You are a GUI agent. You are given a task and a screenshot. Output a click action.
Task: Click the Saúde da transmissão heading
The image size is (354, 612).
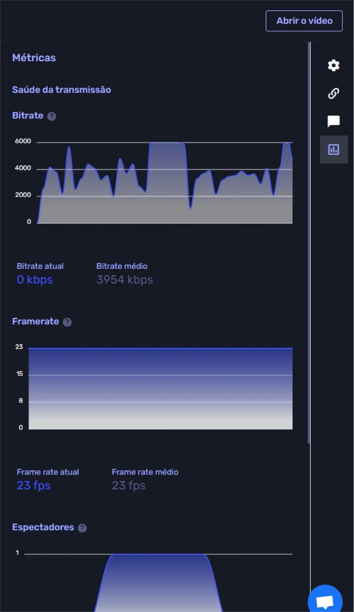tap(62, 90)
